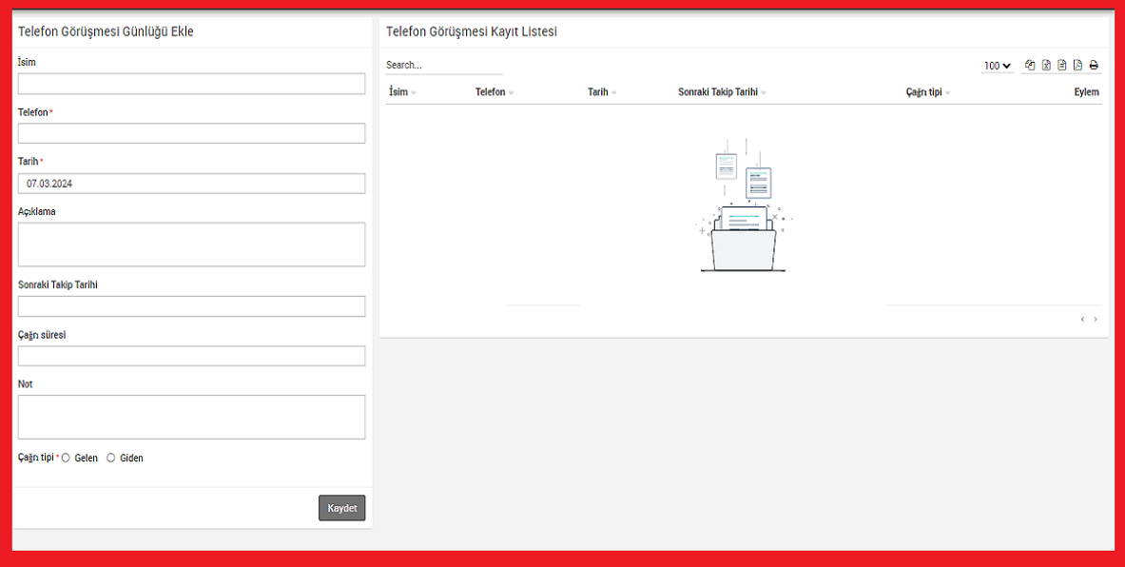Viewport: 1125px width, 567px height.
Task: Go to the previous page arrow
Action: (x=1082, y=320)
